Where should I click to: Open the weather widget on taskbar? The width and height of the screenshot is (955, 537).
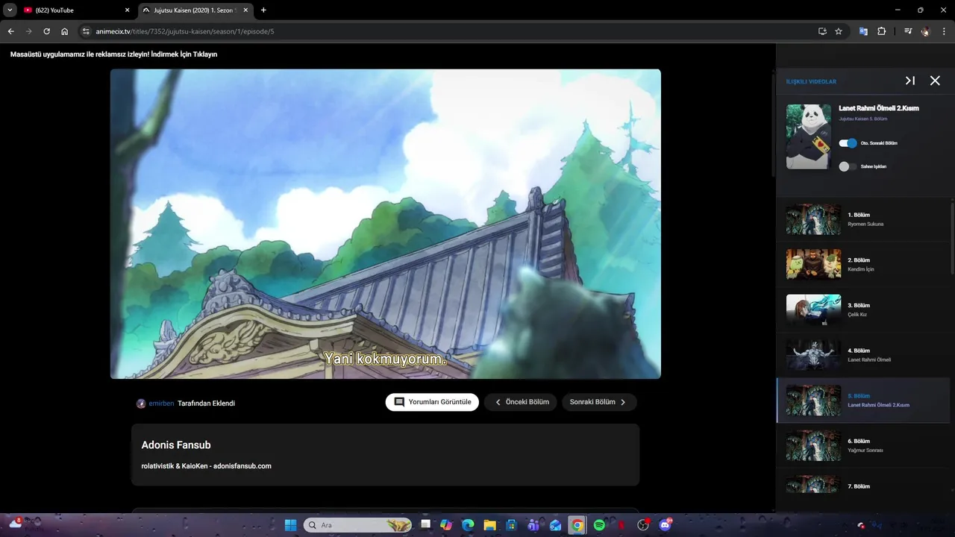tap(15, 524)
